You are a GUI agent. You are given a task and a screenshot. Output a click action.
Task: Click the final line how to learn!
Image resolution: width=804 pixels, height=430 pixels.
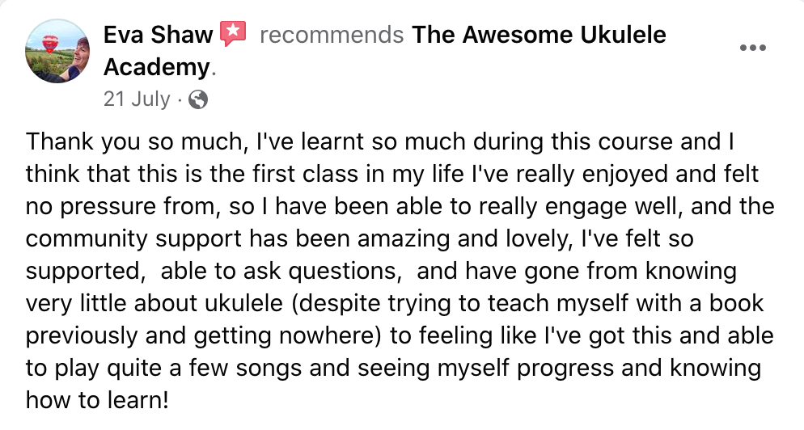(97, 400)
